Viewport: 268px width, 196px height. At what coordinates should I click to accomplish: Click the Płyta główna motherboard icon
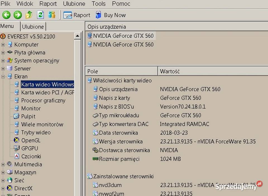pos(10,52)
